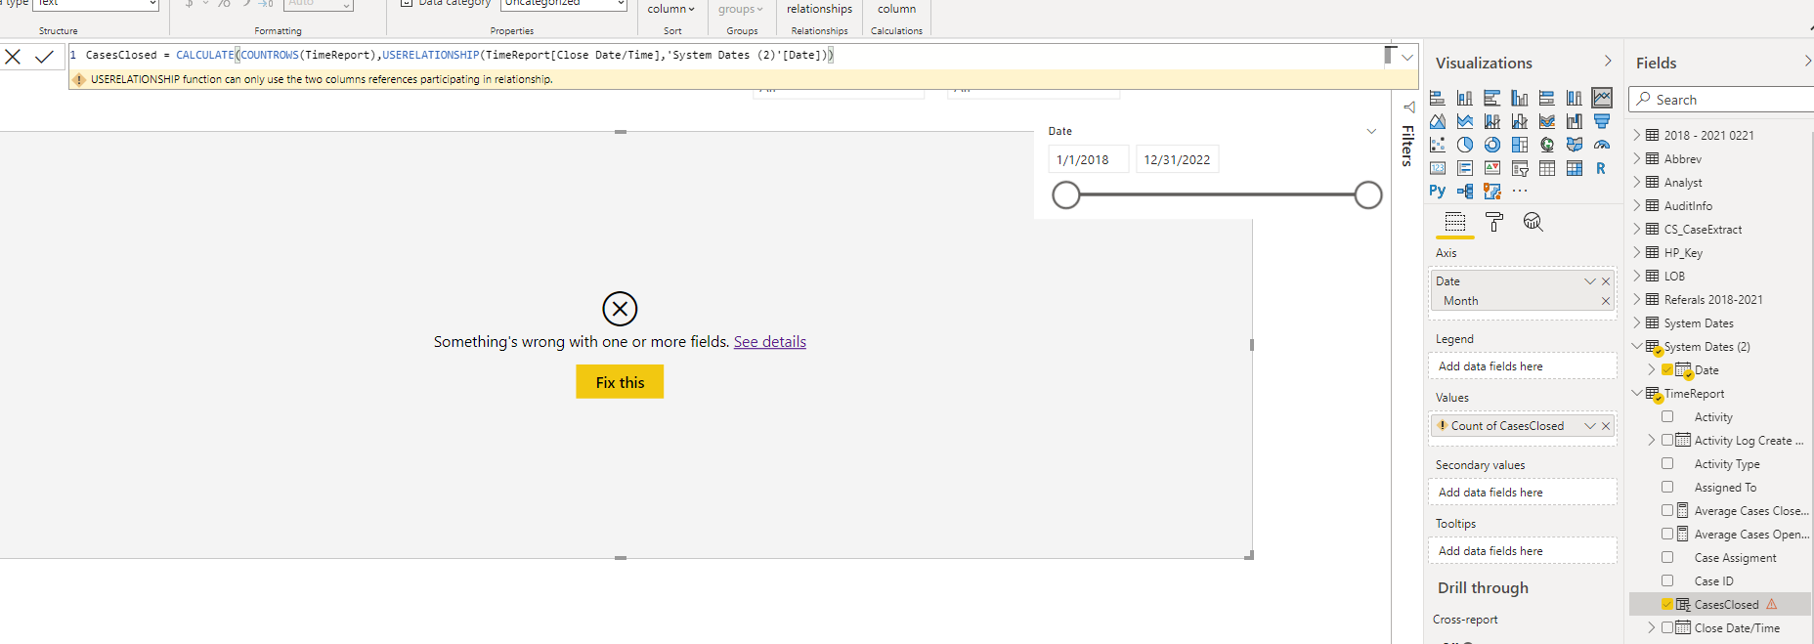Remove Month from the Date axis
The height and width of the screenshot is (644, 1814).
pyautogui.click(x=1605, y=301)
